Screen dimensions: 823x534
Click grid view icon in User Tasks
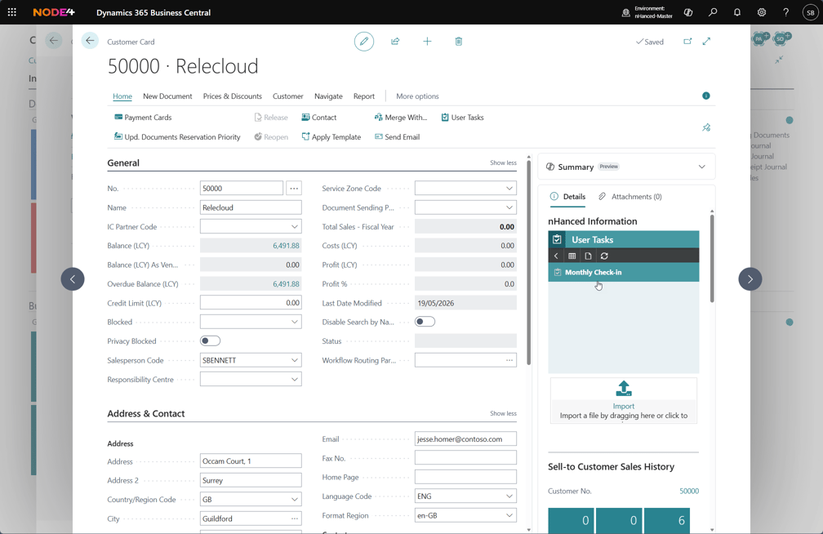[572, 256]
